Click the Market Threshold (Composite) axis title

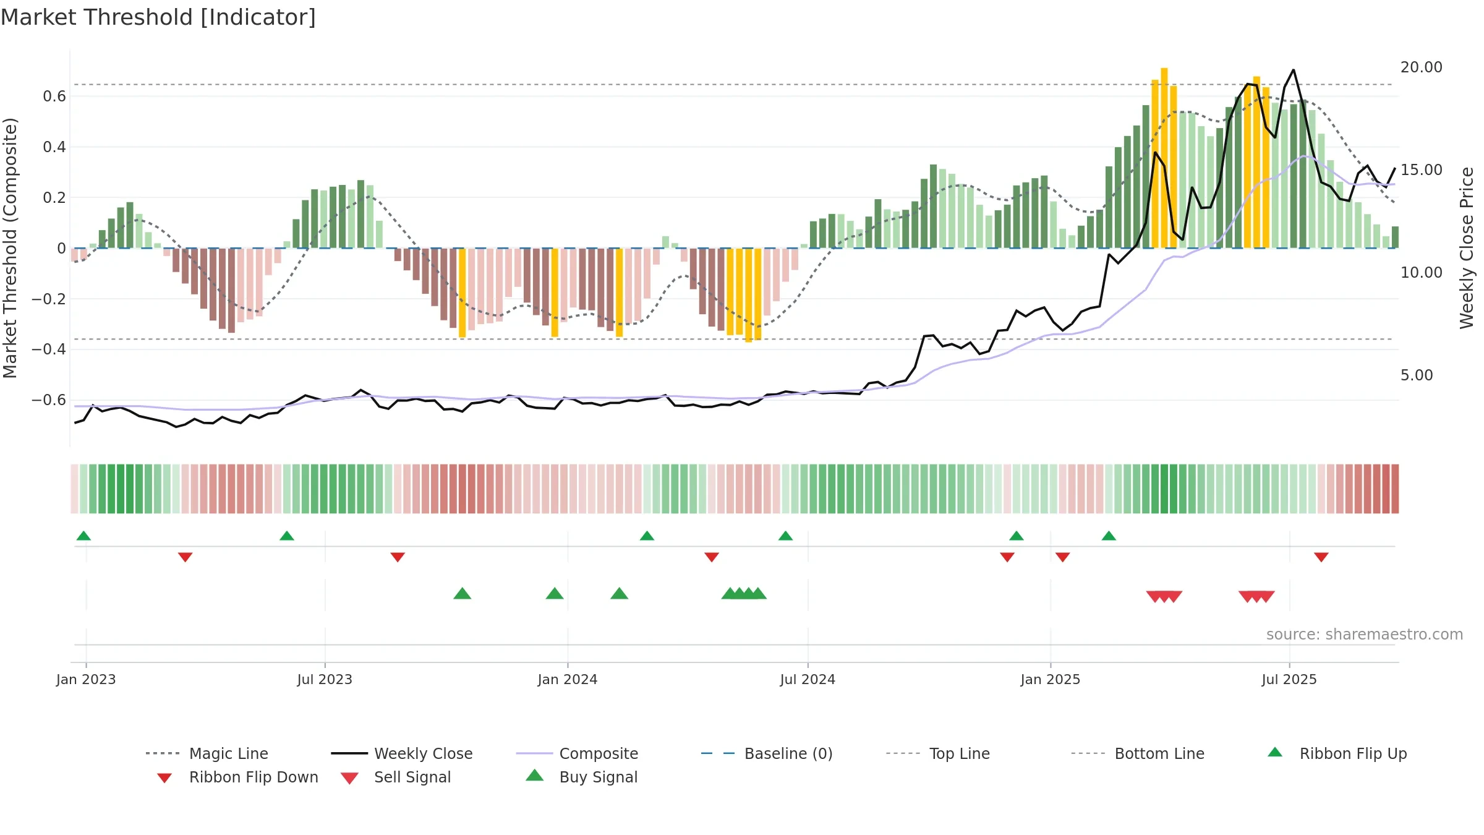10,247
